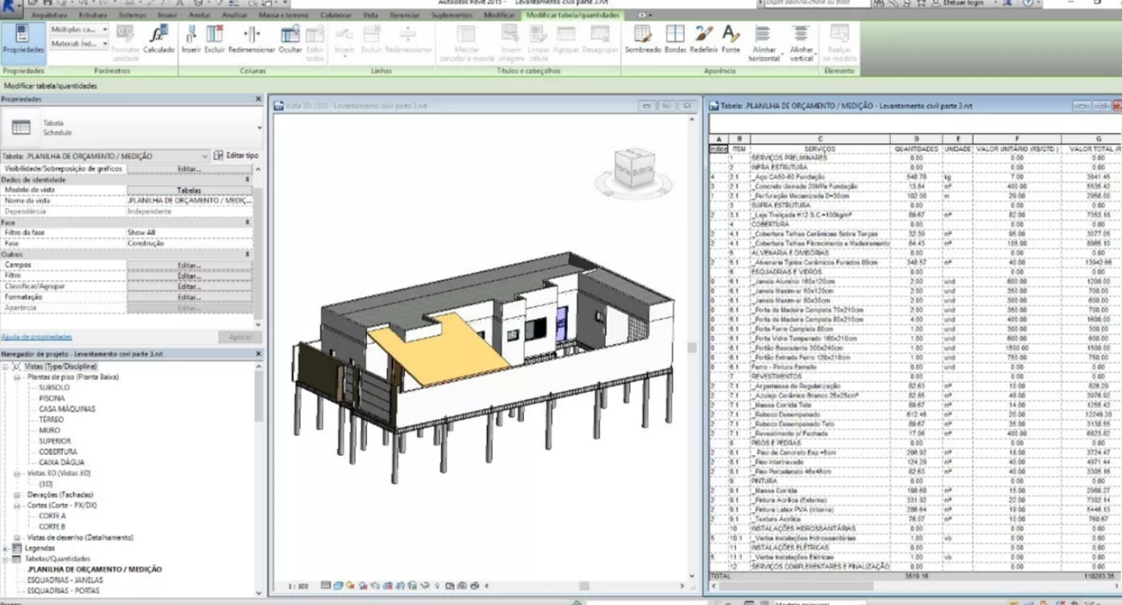Screen dimensions: 1122x605
Task: Select SUBSOLO floor plan in project browser
Action: coord(54,388)
